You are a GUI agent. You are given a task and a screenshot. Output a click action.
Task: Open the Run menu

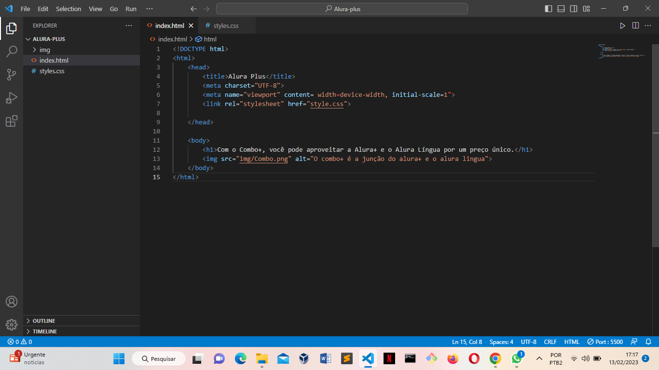pos(131,9)
